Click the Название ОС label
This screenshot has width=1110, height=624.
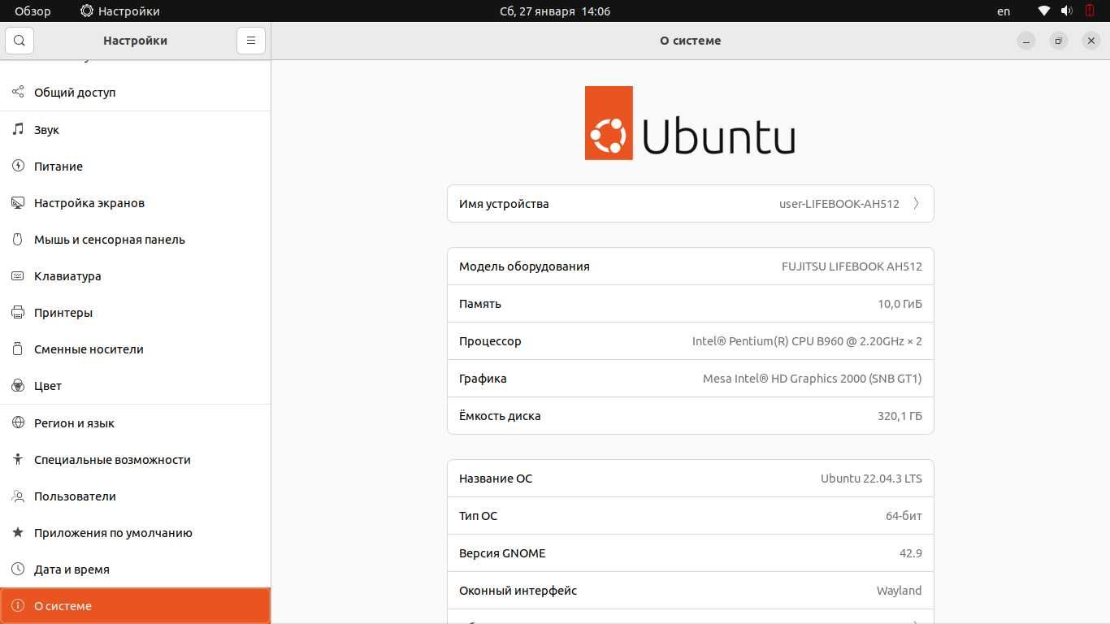pyautogui.click(x=496, y=478)
